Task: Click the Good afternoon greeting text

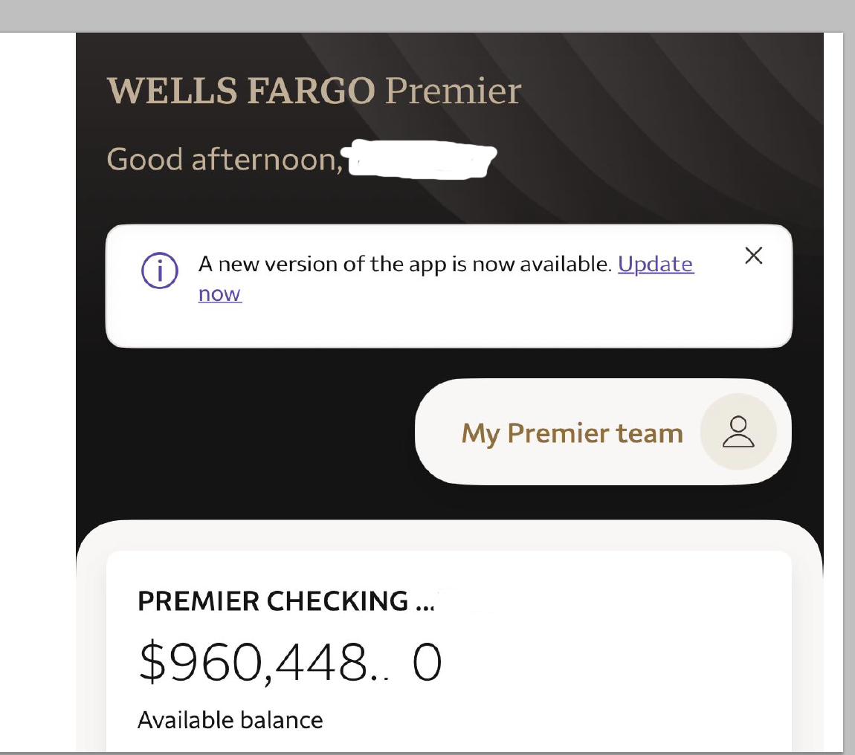Action: point(224,159)
